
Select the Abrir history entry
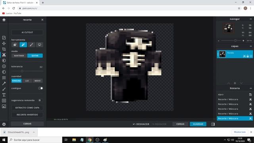221,95
